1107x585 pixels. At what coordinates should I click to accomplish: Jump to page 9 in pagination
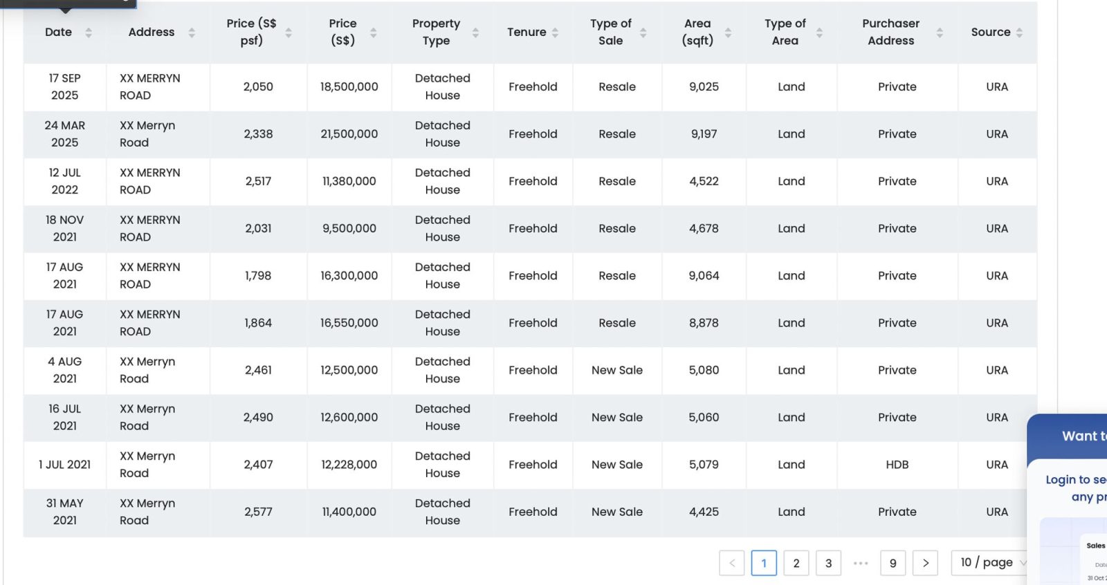pos(893,563)
